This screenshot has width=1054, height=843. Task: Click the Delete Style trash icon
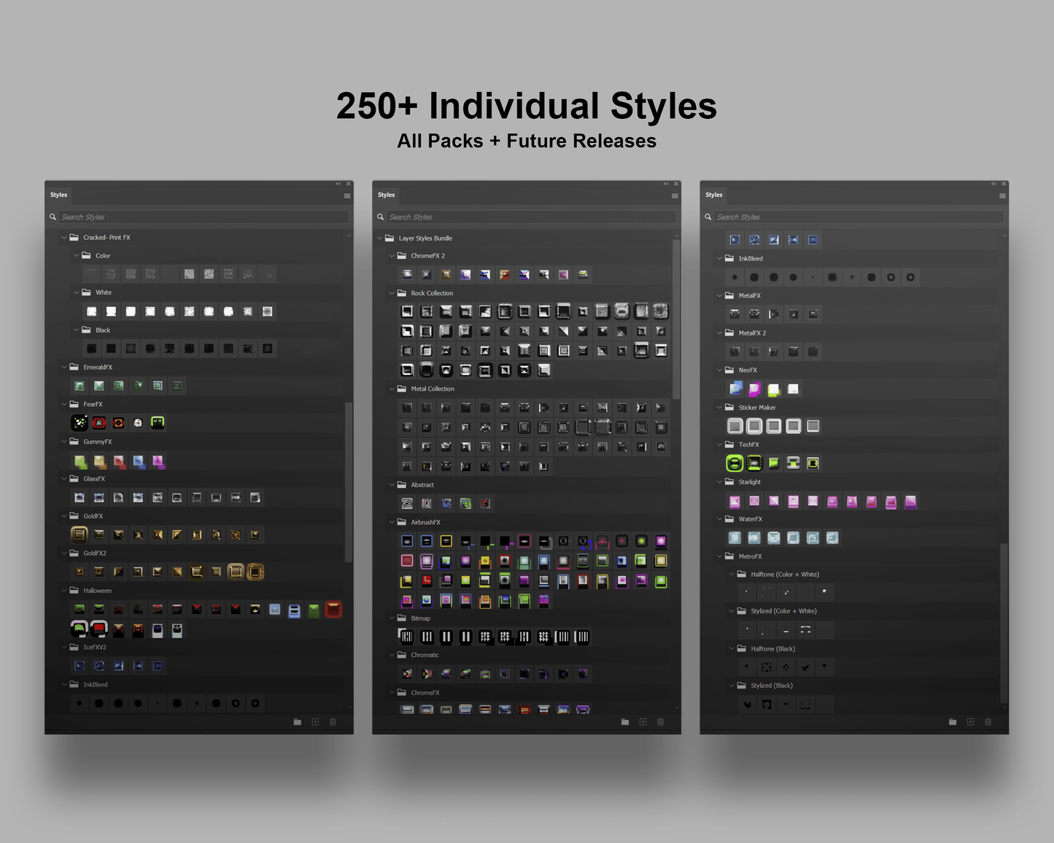[x=333, y=721]
